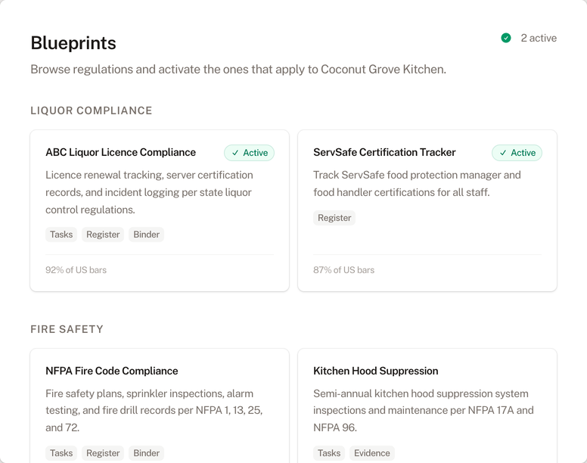This screenshot has width=587, height=463.
Task: Open the ServSafe Certification Tracker blueprint title
Action: [384, 152]
